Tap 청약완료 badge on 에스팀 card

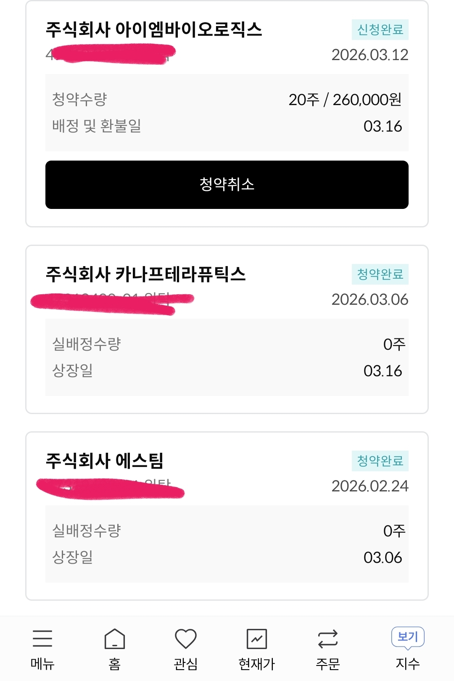pyautogui.click(x=380, y=461)
